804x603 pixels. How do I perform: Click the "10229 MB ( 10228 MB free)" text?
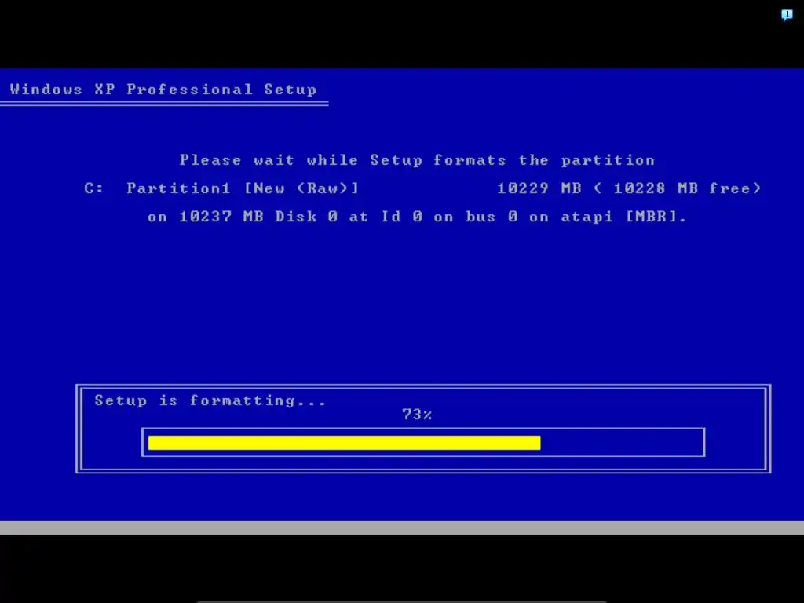[x=629, y=188]
